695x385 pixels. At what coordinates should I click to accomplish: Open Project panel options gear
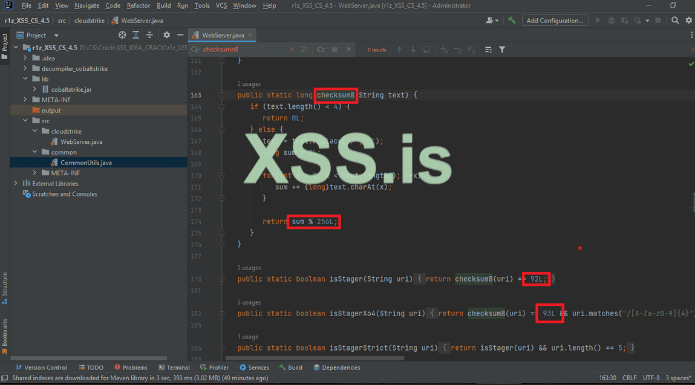coord(167,35)
